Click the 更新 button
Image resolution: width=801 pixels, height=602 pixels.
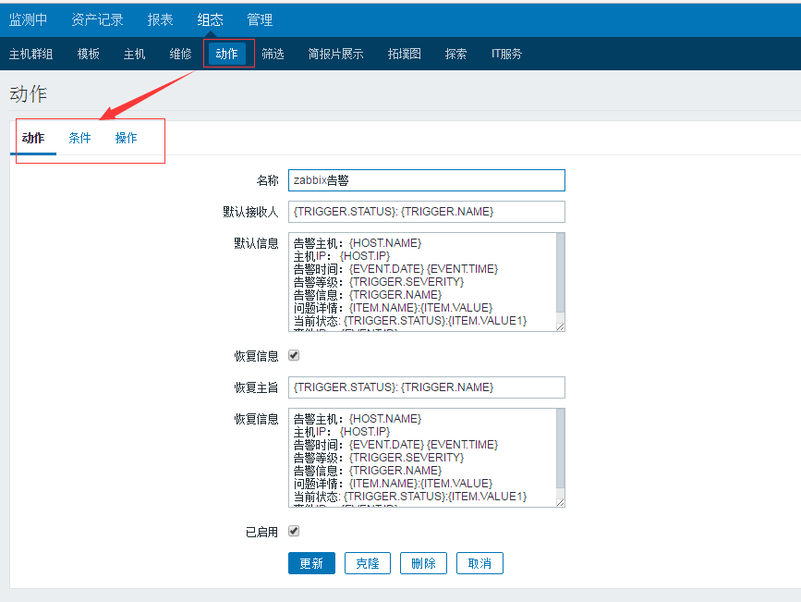(311, 563)
